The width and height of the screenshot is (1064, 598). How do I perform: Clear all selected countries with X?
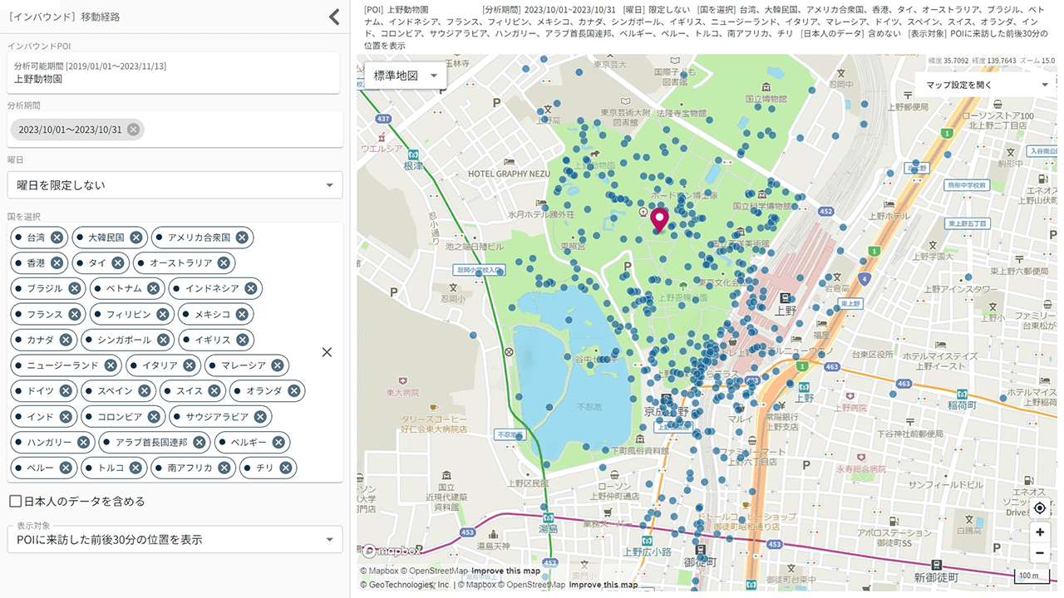point(327,352)
